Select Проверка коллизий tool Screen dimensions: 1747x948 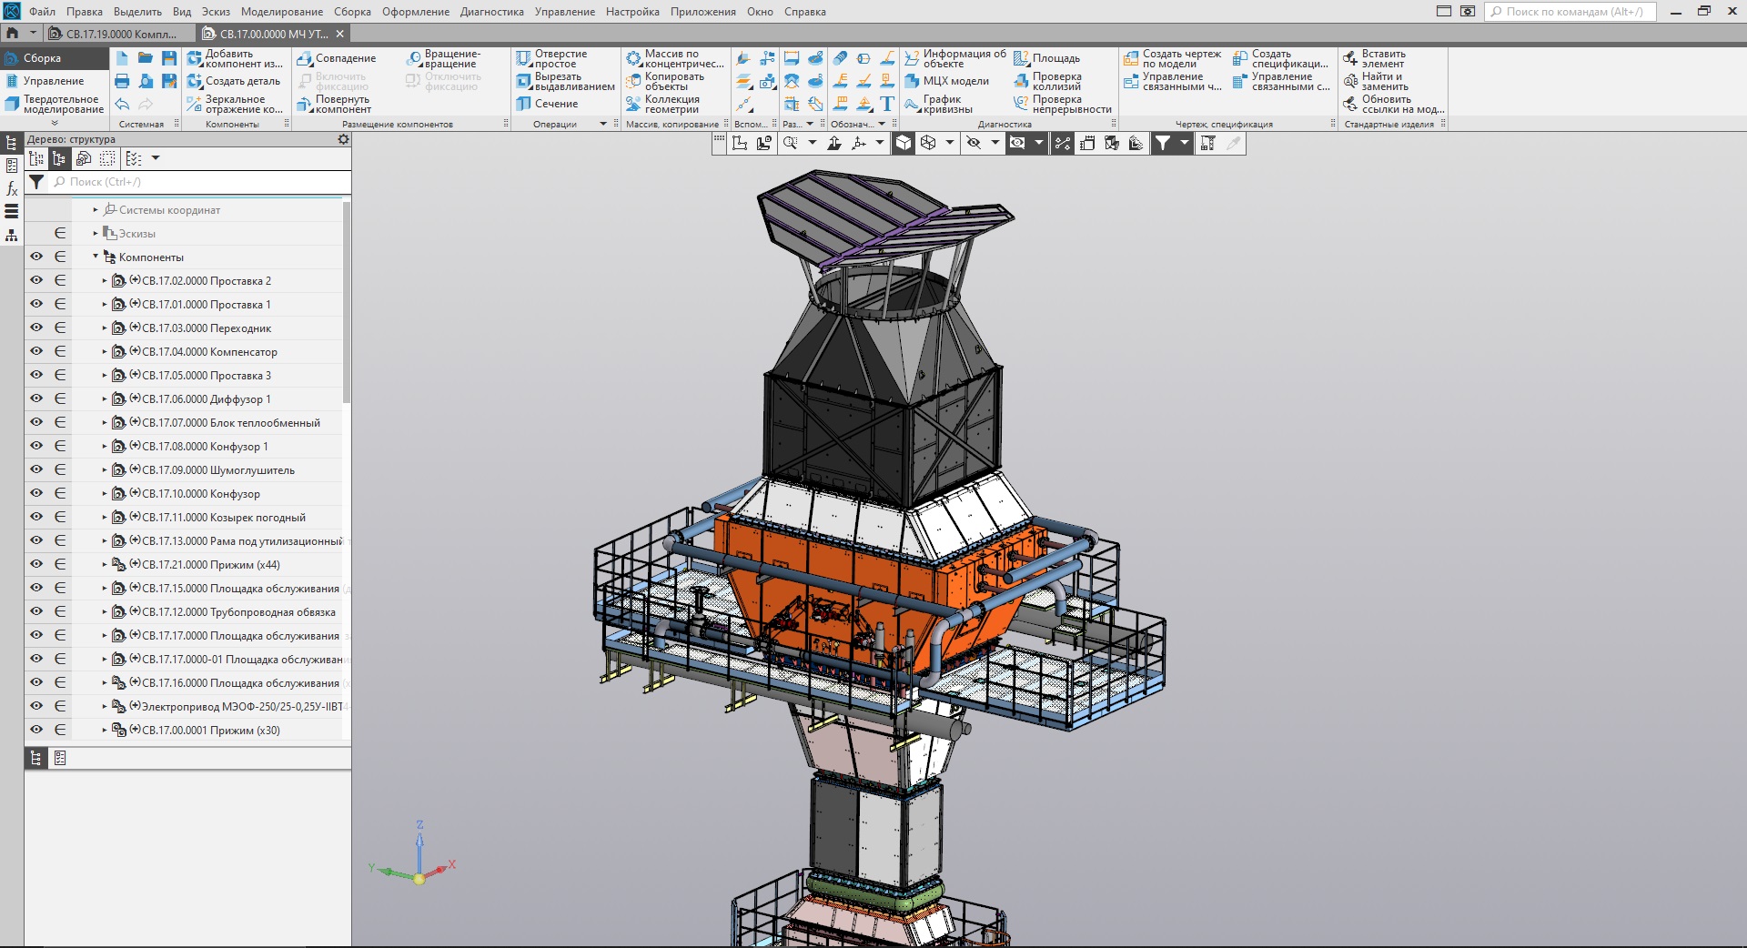(1055, 82)
